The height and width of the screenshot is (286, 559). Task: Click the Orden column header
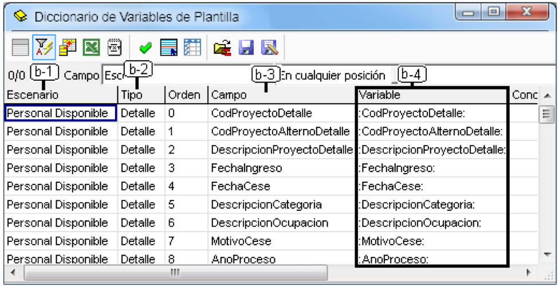click(187, 95)
